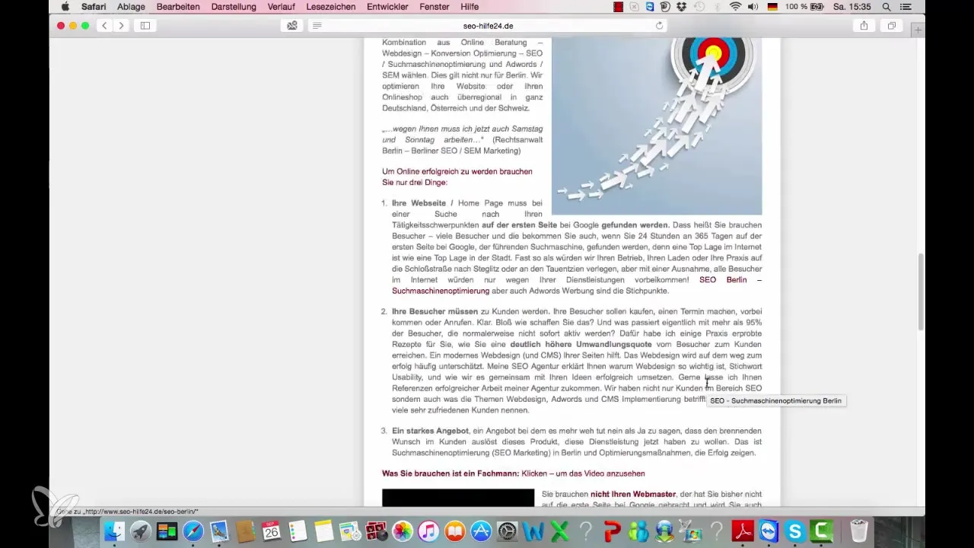Click the seo-hilfe24.de address field

(x=488, y=26)
